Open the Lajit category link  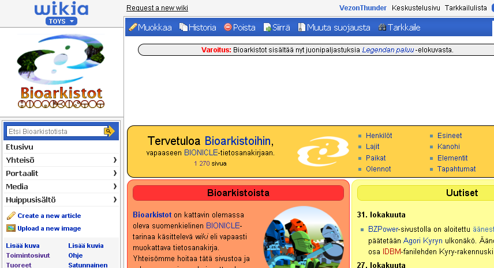coord(372,147)
